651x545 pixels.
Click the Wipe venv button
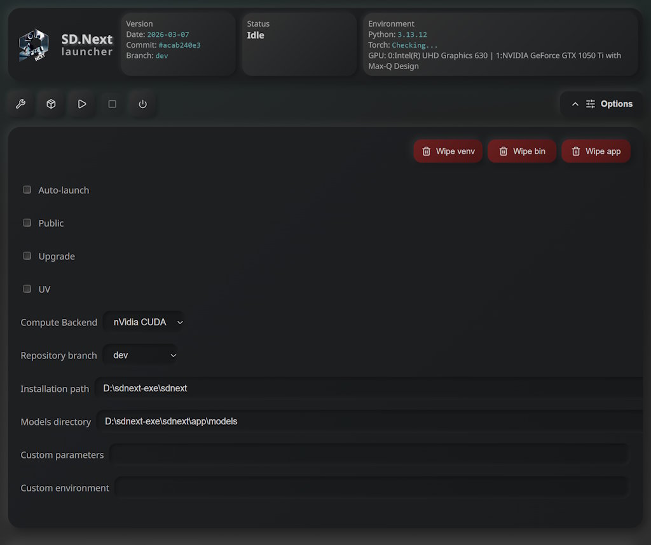point(448,151)
